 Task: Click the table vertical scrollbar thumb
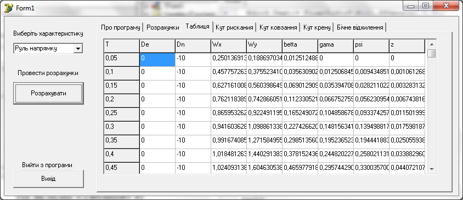tap(431, 53)
